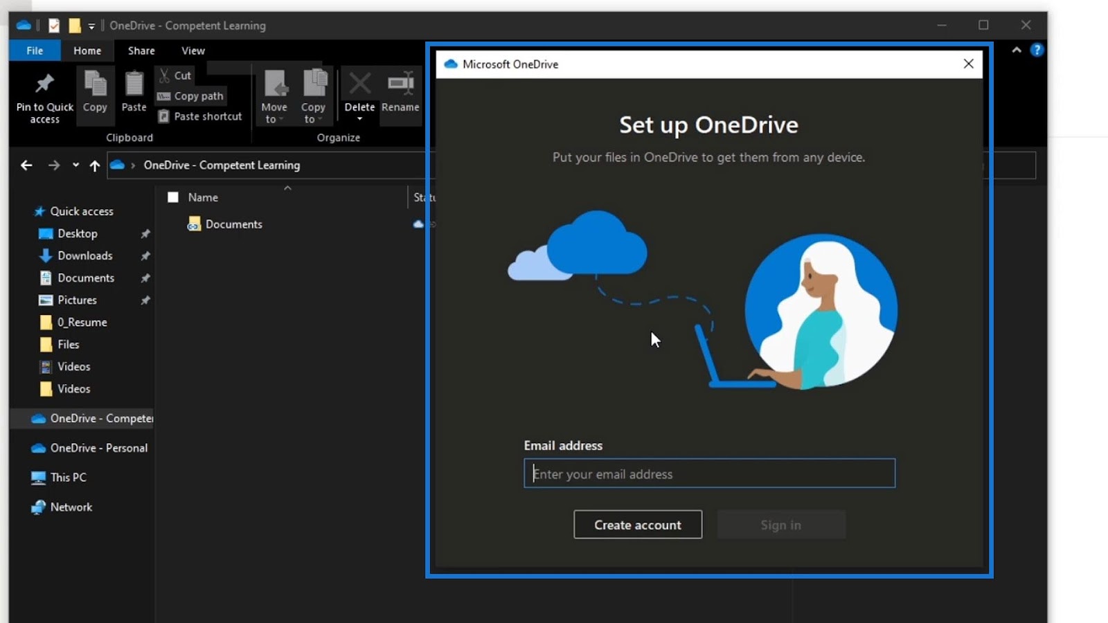Click the Rename ribbon icon
The image size is (1108, 623).
pos(400,84)
